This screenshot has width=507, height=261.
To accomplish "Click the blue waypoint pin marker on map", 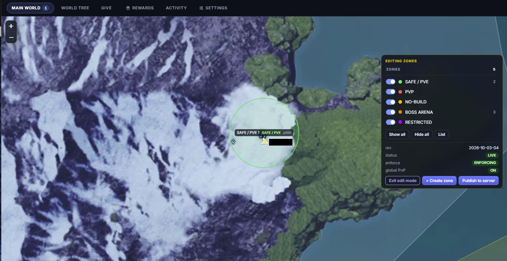I will pyautogui.click(x=233, y=142).
